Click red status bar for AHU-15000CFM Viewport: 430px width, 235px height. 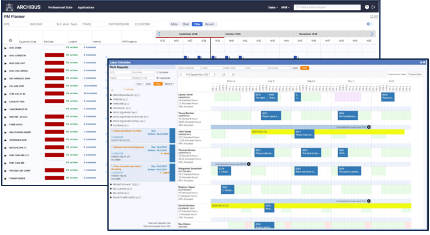54,55
